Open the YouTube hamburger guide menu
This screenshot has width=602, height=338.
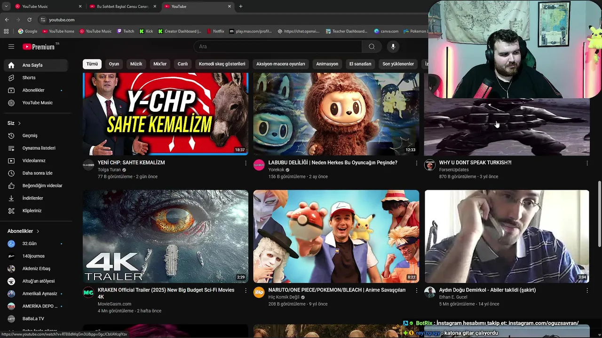[11, 46]
